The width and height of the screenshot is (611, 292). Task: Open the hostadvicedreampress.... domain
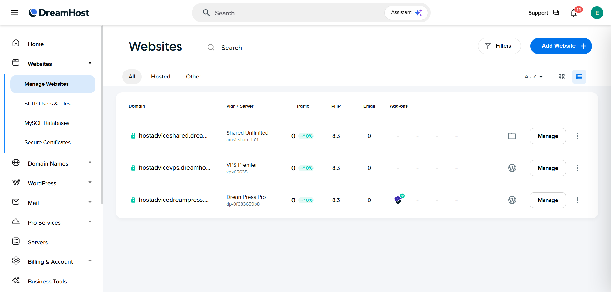[x=174, y=200]
